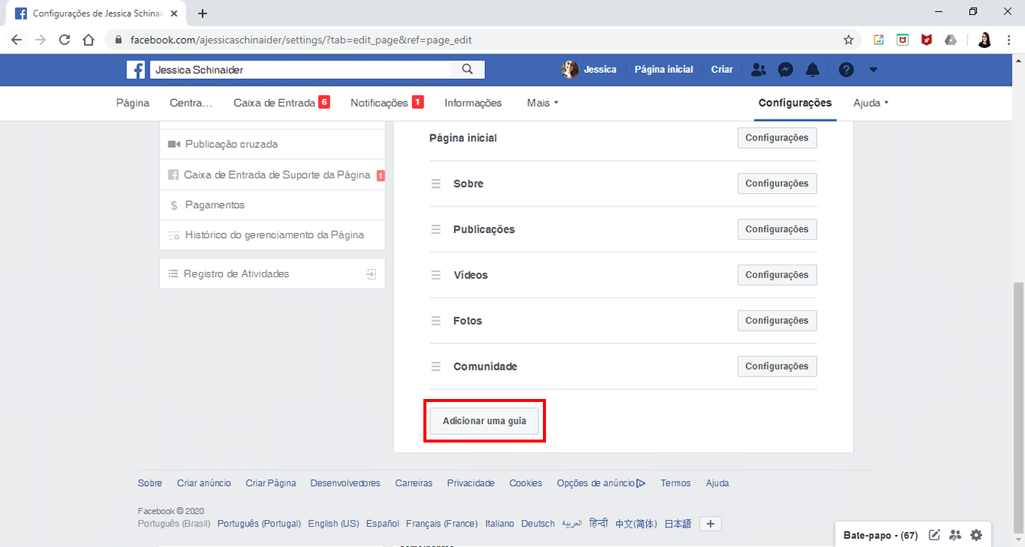Switch language to Español
The image size is (1025, 547).
pyautogui.click(x=383, y=524)
